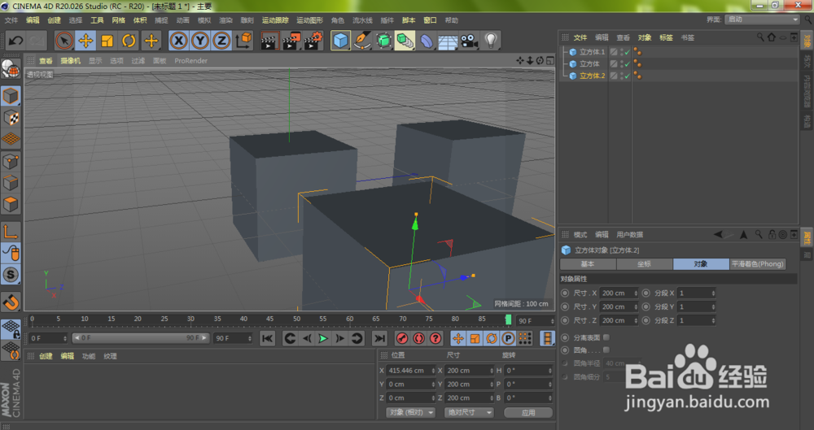
Task: Select 立方体.2 in object manager
Action: (x=592, y=76)
